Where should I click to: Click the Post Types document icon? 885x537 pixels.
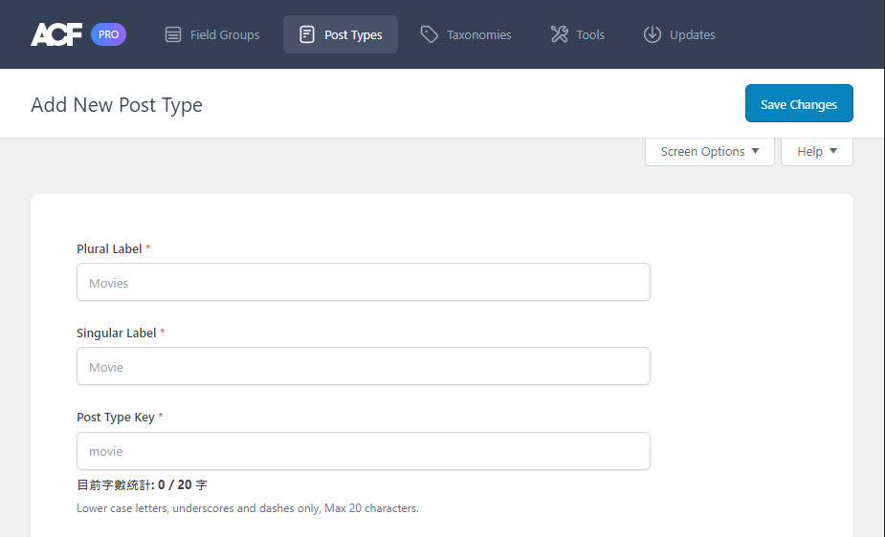tap(306, 34)
